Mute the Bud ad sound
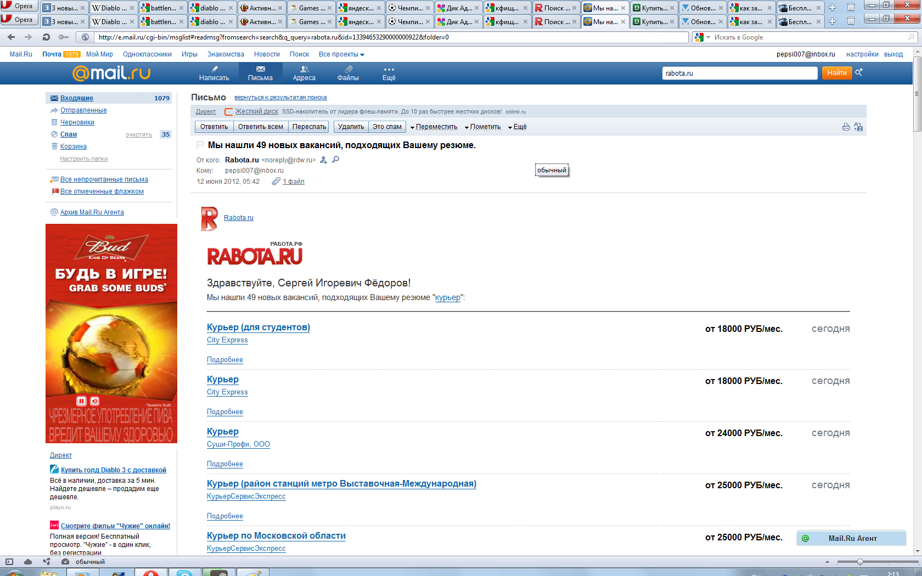 tap(95, 401)
